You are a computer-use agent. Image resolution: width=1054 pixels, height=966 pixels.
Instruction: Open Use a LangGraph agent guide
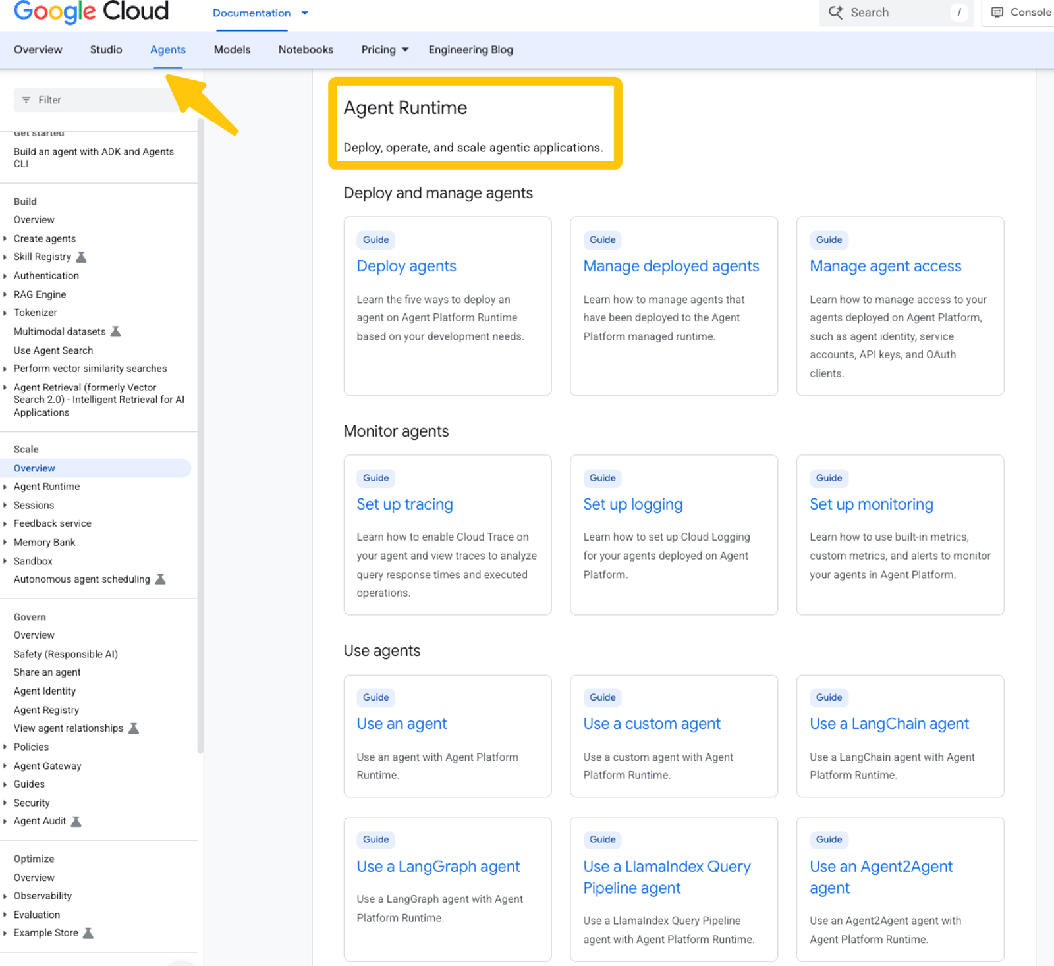pos(438,867)
